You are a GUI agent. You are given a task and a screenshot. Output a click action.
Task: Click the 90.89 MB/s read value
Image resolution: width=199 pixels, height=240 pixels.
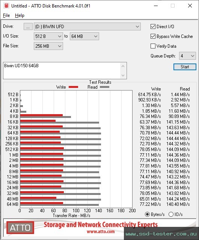pyautogui.click(x=179, y=116)
